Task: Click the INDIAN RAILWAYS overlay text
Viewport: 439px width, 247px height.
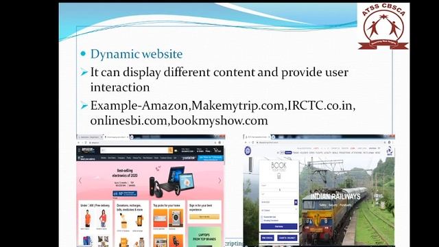Action: pos(335,196)
